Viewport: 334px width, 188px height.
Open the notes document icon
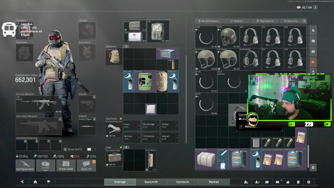click(298, 182)
